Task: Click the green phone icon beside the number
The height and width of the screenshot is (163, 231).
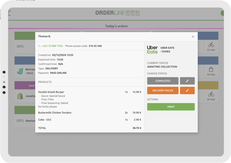Action: click(39, 46)
